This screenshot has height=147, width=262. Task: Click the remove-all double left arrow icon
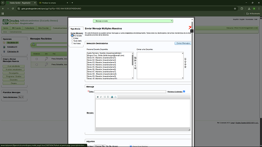click(x=135, y=68)
